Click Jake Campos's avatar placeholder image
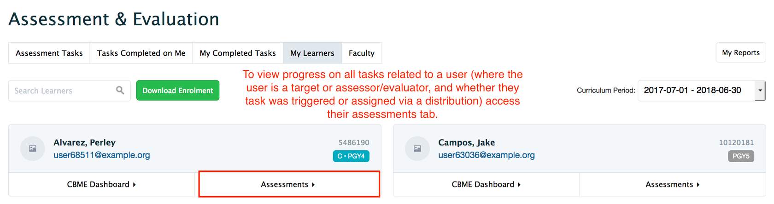The height and width of the screenshot is (204, 774). (x=417, y=148)
